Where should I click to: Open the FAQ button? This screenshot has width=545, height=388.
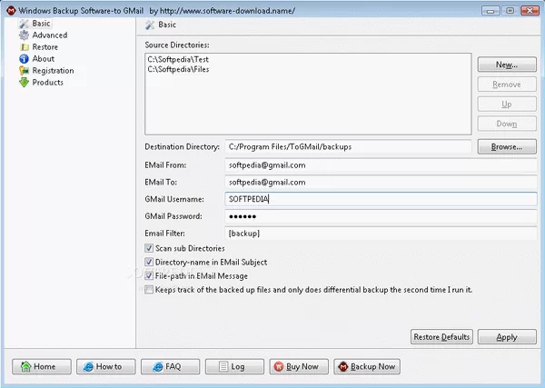(x=171, y=366)
